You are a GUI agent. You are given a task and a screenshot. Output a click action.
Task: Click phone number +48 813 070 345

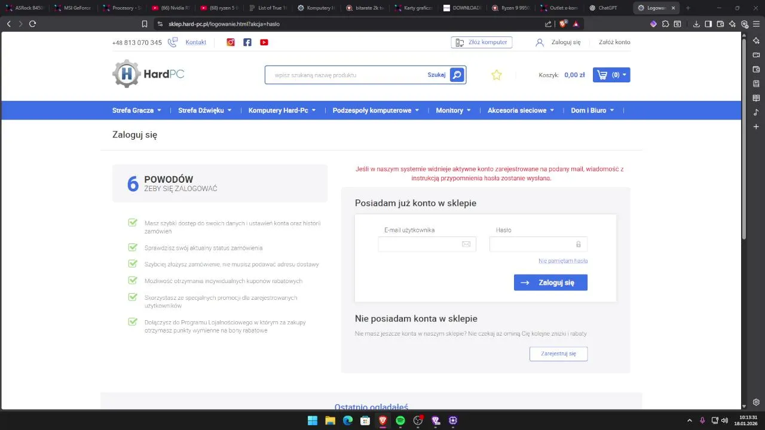[x=137, y=42]
